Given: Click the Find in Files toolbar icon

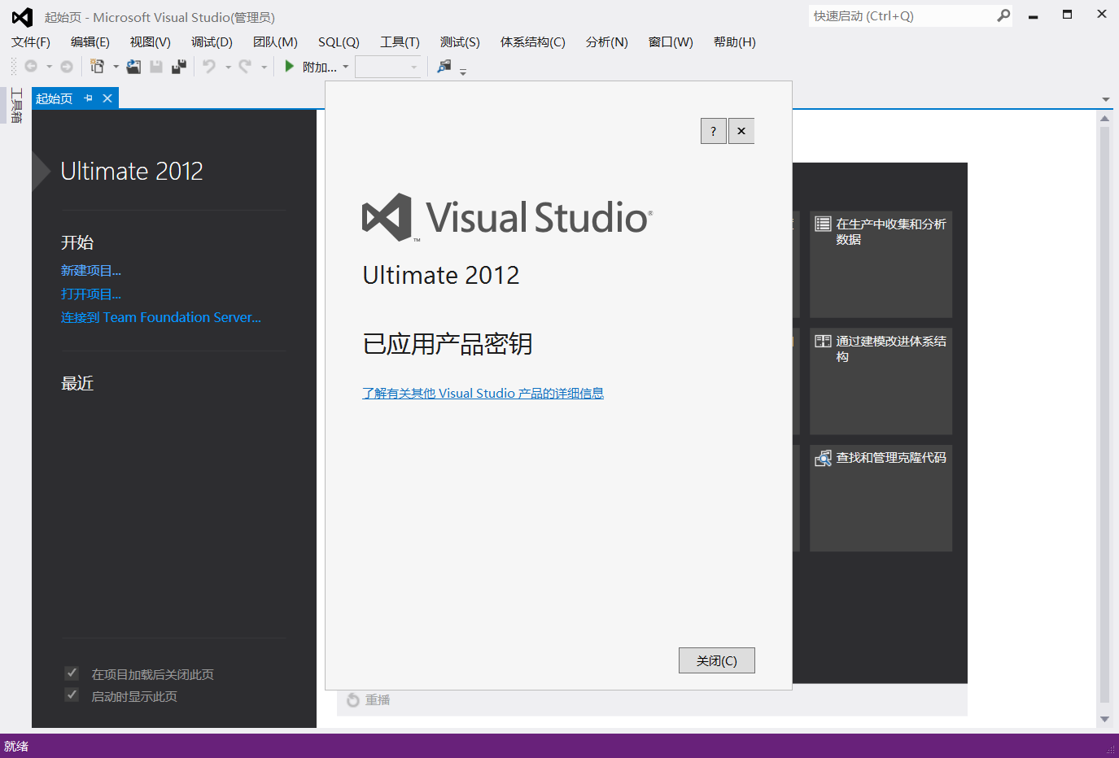Looking at the screenshot, I should [x=444, y=67].
